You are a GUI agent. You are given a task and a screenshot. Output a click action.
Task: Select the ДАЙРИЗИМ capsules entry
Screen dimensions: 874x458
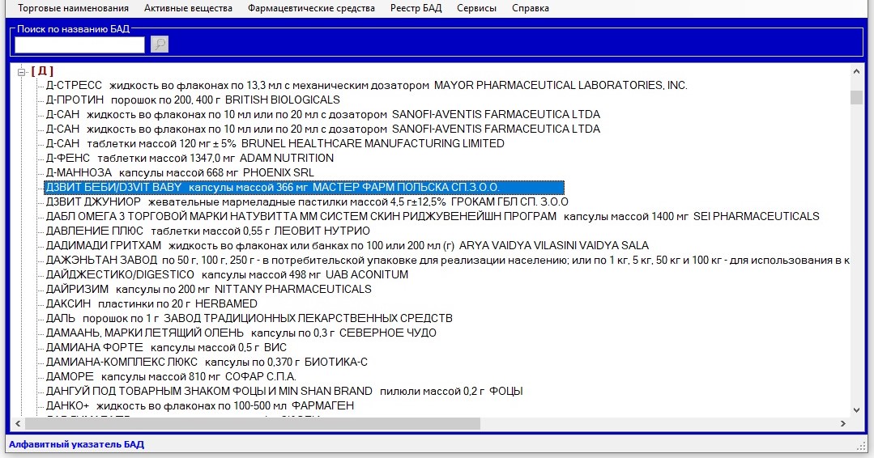coord(208,289)
